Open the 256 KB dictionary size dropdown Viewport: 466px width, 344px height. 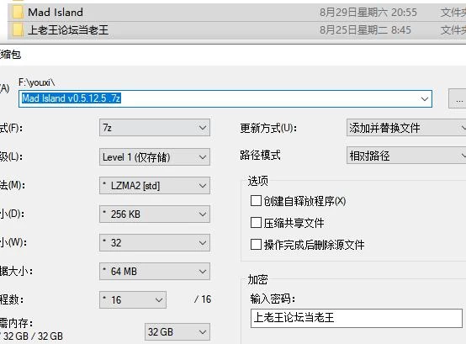coord(155,214)
